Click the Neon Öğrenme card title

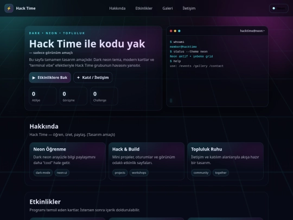coord(50,149)
